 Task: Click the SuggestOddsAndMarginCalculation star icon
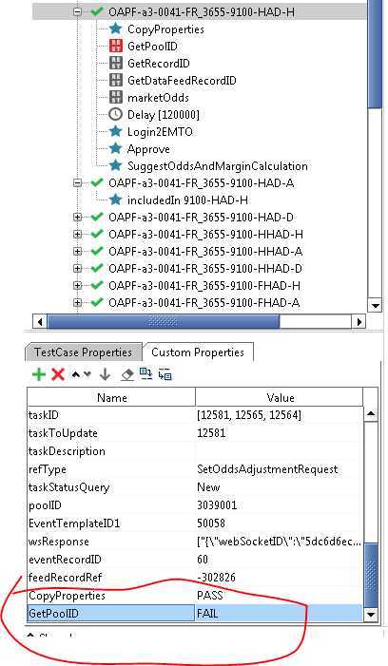pos(115,165)
